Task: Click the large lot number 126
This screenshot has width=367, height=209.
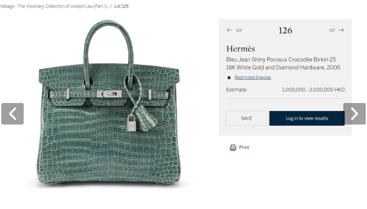Action: coord(285,31)
